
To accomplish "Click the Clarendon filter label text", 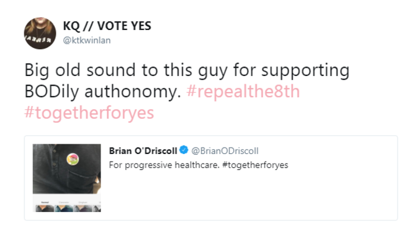I will tap(64, 203).
